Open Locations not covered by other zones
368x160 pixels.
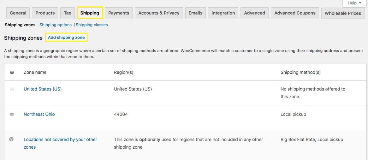[x=60, y=139]
